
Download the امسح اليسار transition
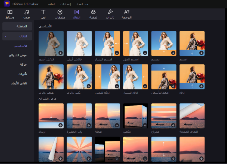coord(117,53)
